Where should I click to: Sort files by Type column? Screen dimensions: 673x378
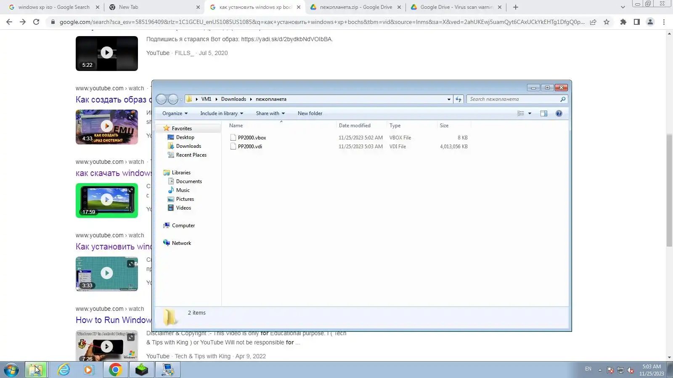pyautogui.click(x=412, y=126)
